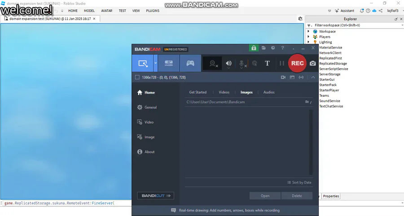The width and height of the screenshot is (404, 216).
Task: Expand the Lighting tree node
Action: pyautogui.click(x=308, y=42)
